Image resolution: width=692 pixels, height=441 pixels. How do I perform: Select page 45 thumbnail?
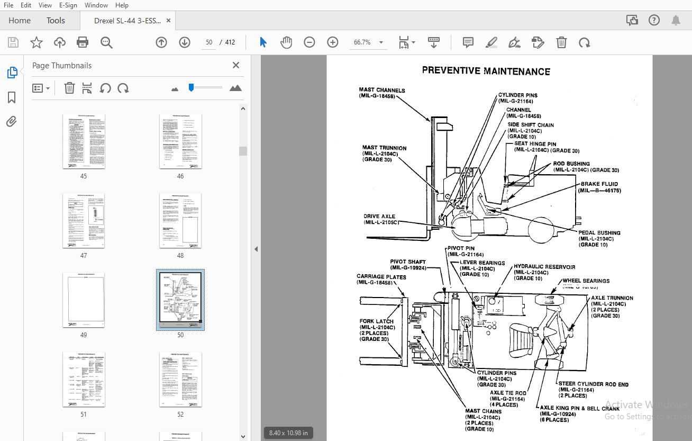(x=84, y=141)
